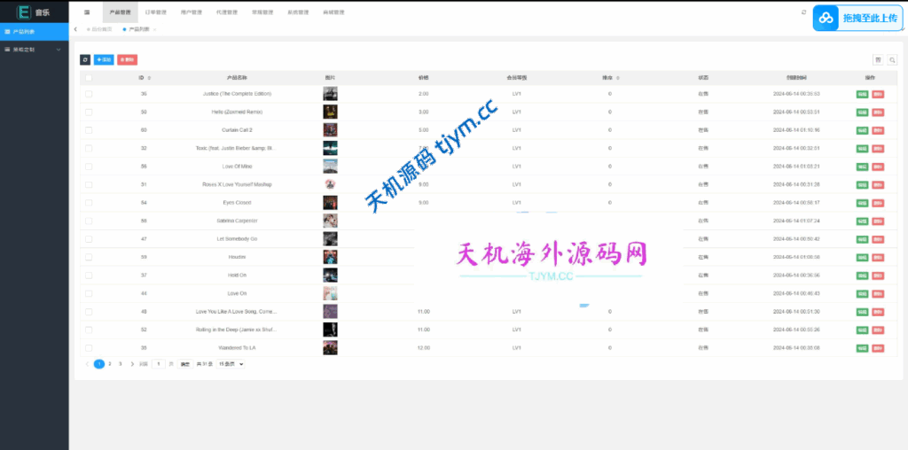908x450 pixels.
Task: Click the back arrow in tab bar
Action: coord(75,29)
